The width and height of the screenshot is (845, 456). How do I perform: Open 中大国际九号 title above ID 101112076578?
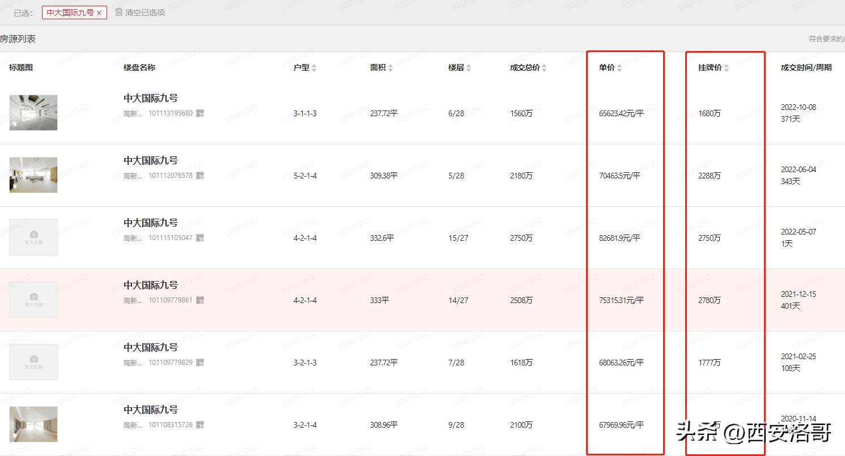(151, 160)
